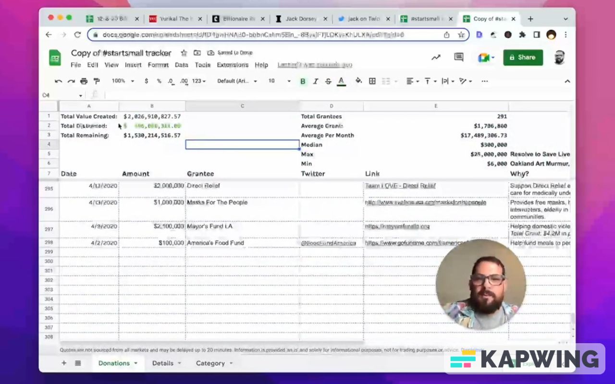615x384 pixels.
Task: Click the Print icon
Action: 84,81
